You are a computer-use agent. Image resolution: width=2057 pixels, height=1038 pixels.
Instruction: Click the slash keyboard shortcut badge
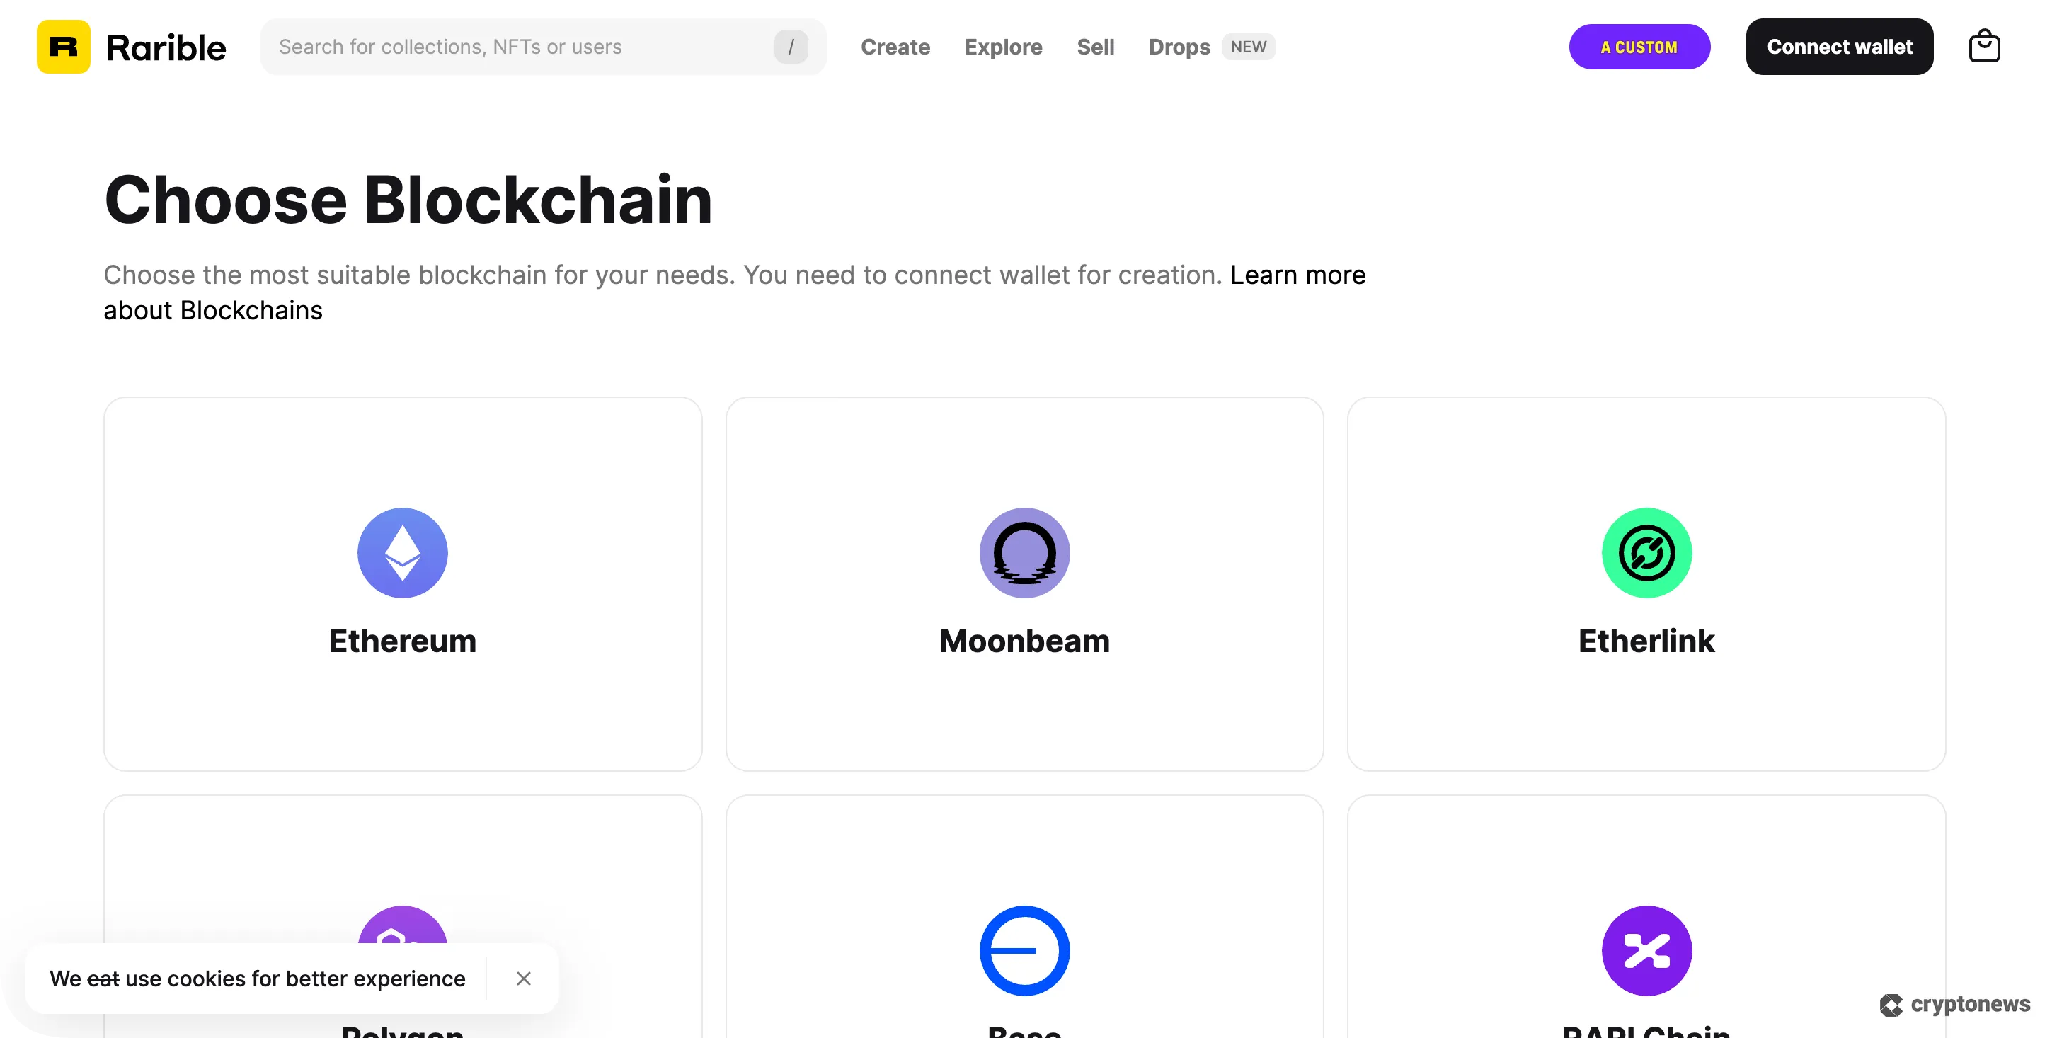tap(791, 46)
